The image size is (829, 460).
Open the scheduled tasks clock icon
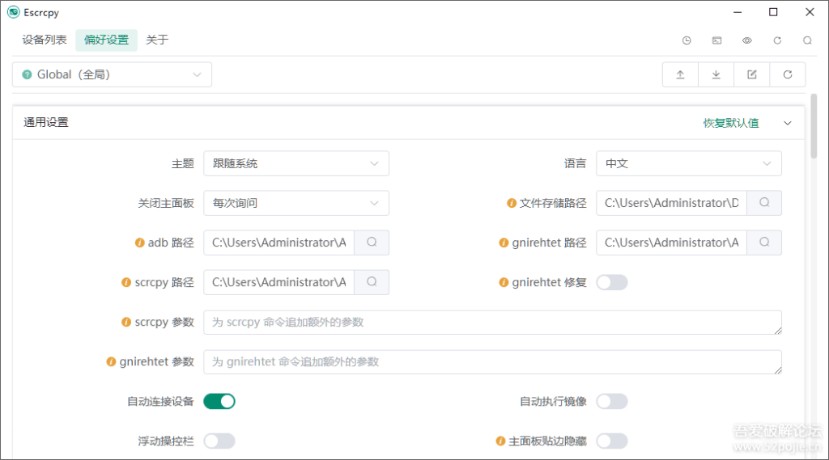687,40
